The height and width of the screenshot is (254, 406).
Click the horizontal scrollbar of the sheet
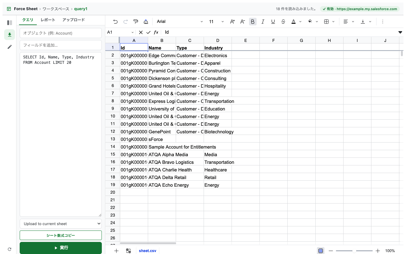[148, 243]
